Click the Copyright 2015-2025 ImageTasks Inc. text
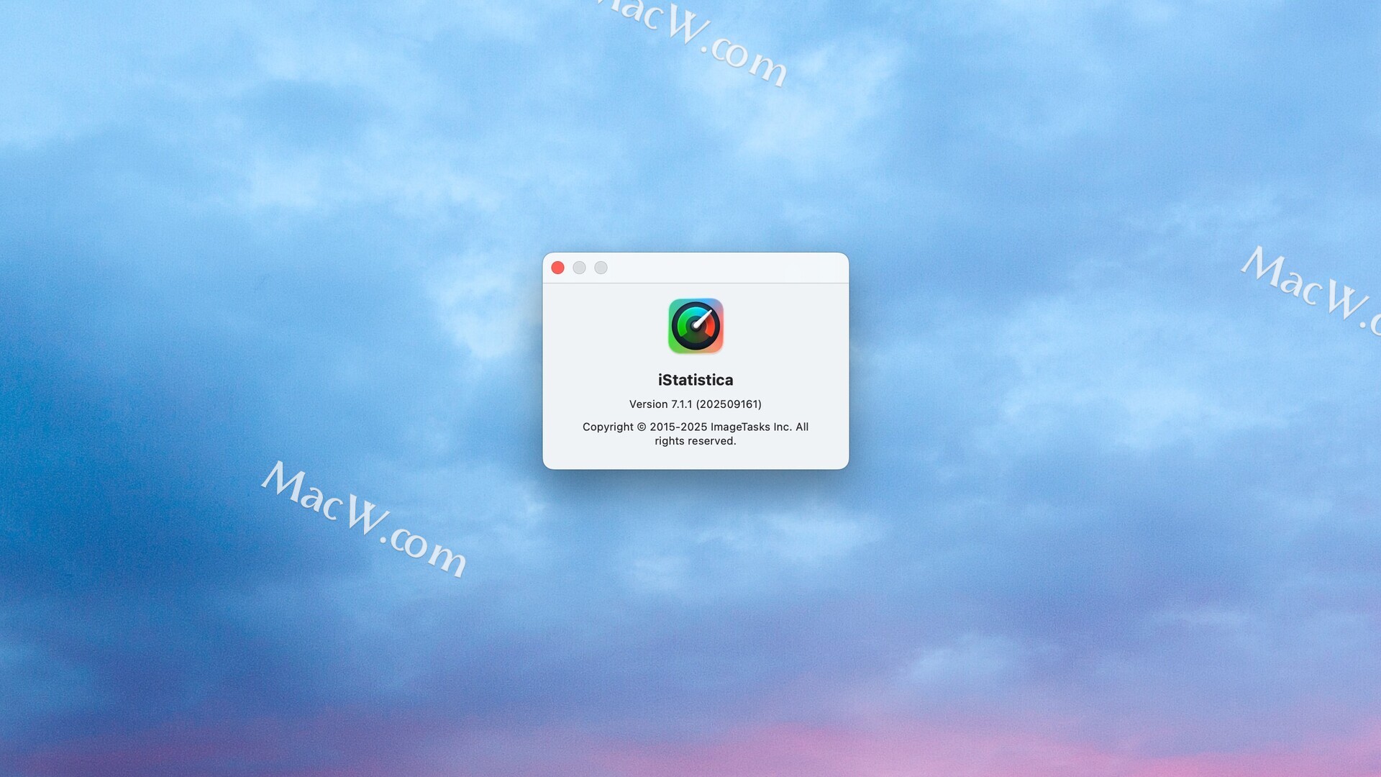This screenshot has width=1381, height=777. point(696,434)
